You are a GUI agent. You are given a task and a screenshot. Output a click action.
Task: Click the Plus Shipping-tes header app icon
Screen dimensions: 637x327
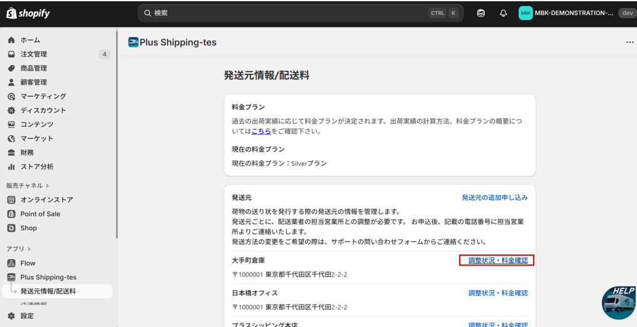point(133,42)
